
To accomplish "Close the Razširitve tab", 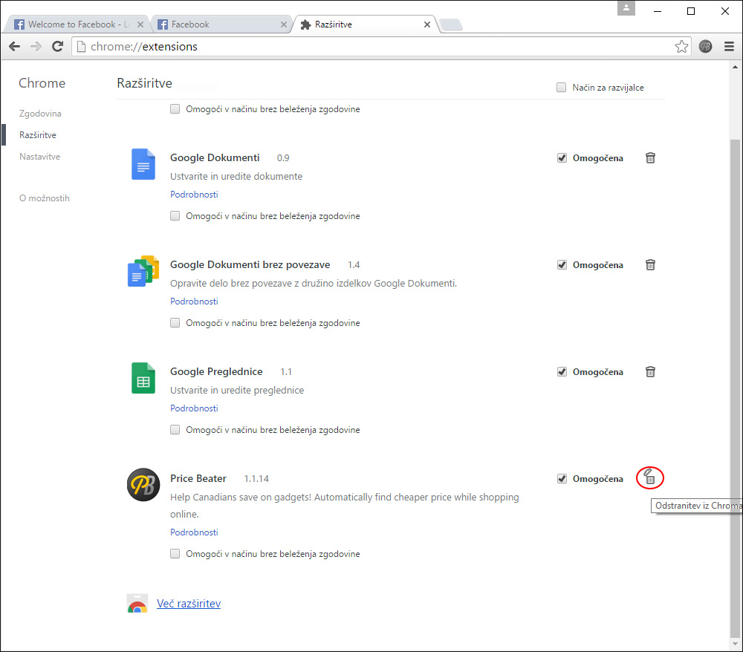I will coord(427,25).
